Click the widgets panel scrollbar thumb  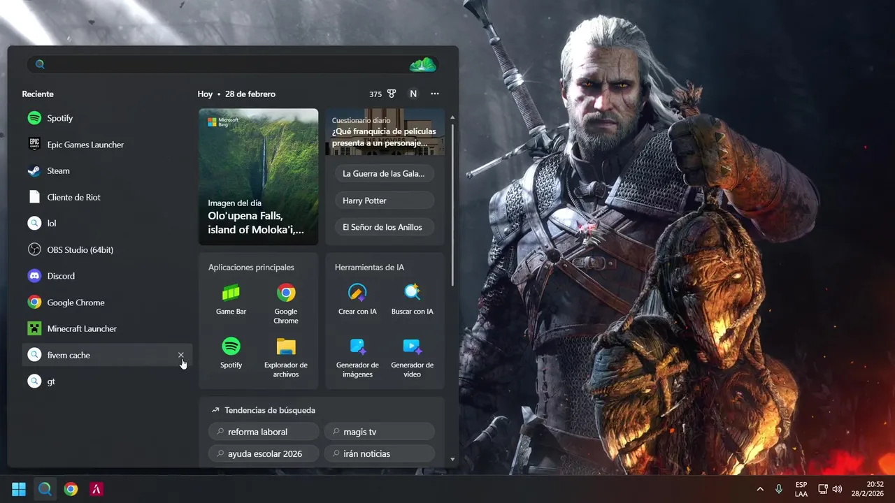pyautogui.click(x=452, y=205)
